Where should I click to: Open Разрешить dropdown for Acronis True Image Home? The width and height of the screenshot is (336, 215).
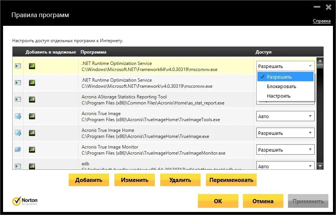coord(285,133)
